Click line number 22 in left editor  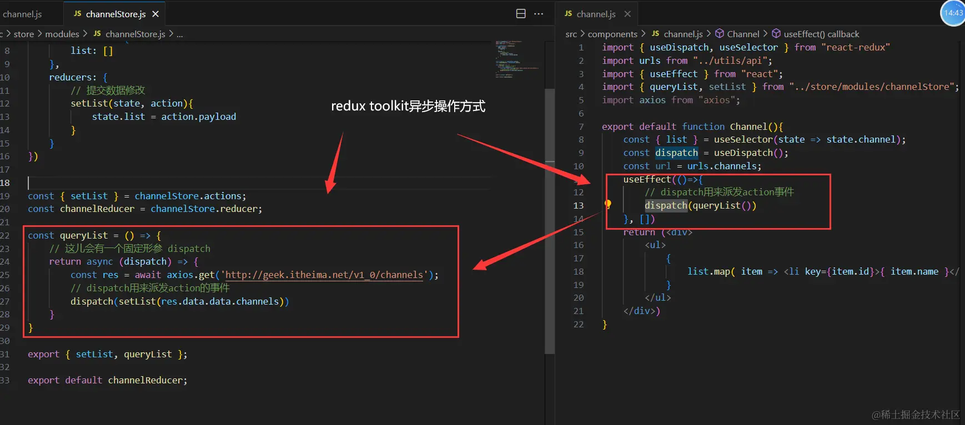(5, 235)
